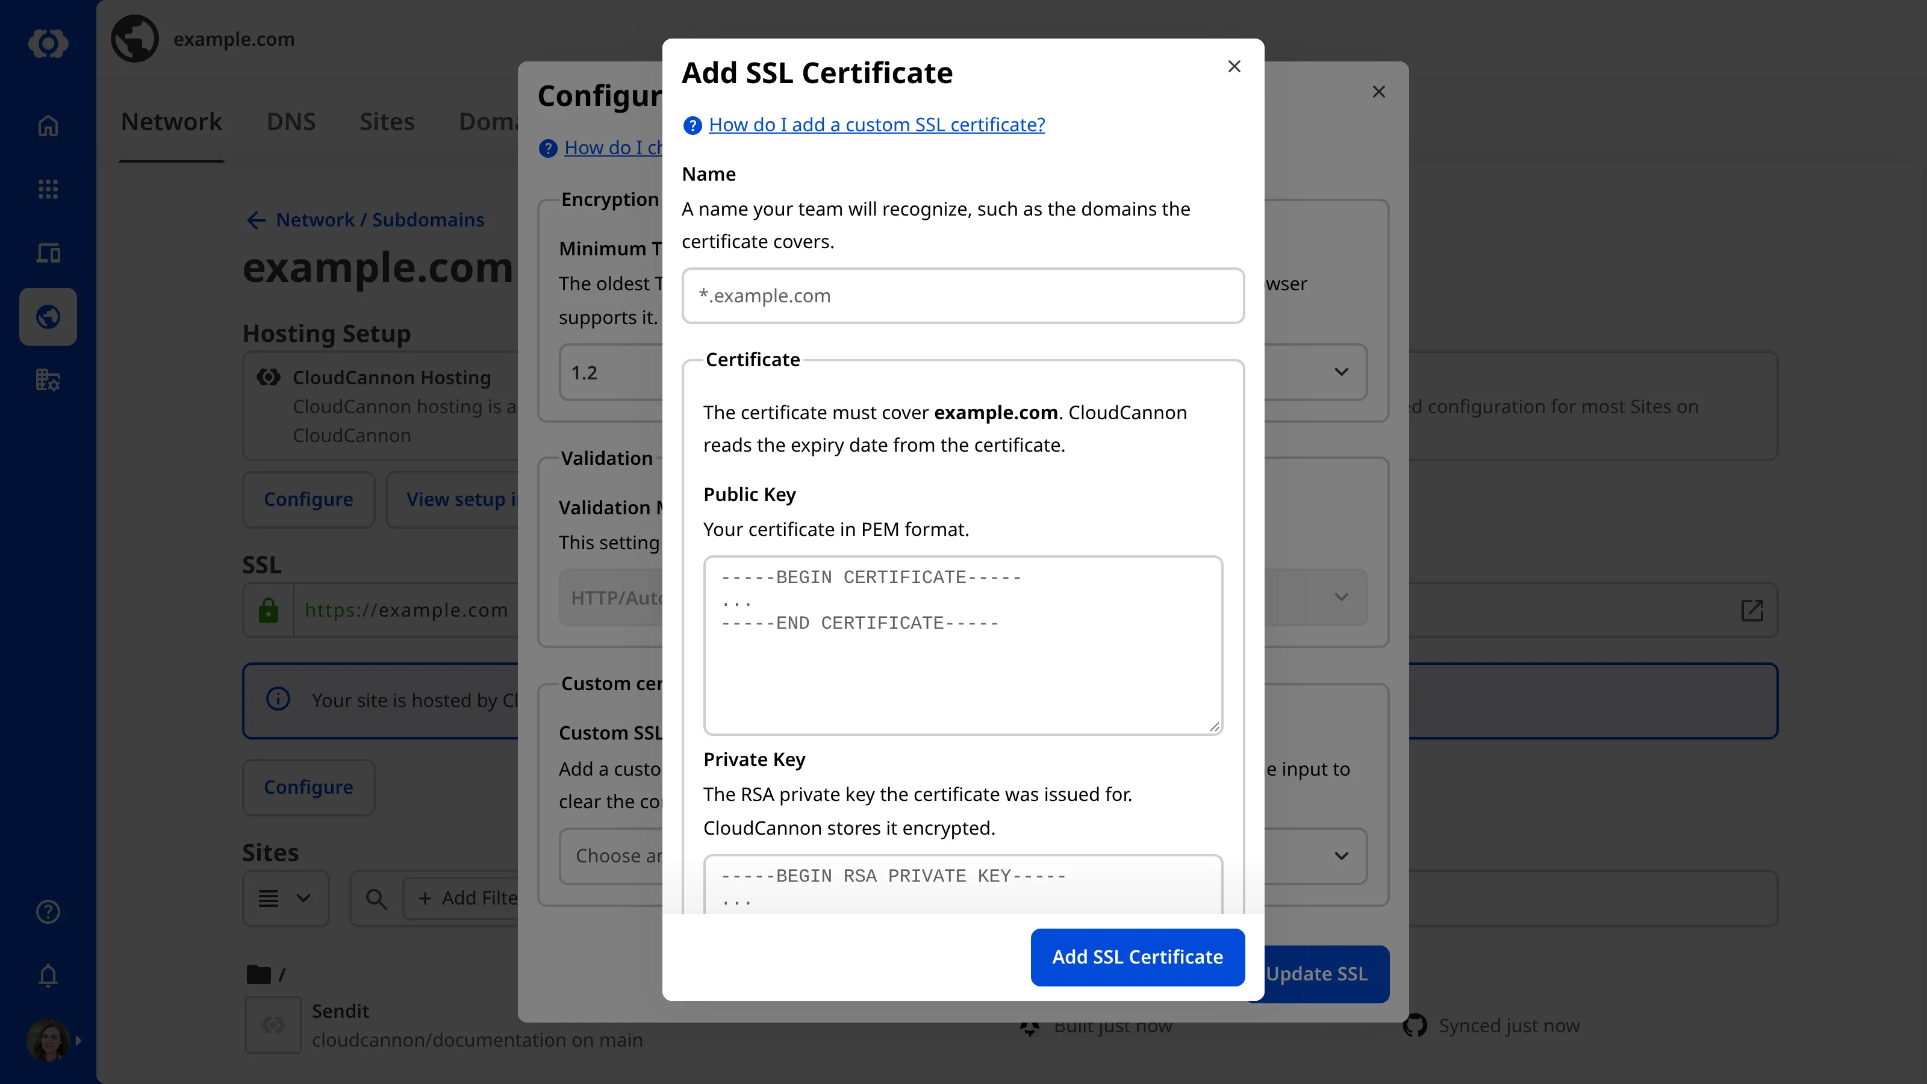Click the info icon in hosted notice
This screenshot has height=1084, width=1927.
278,699
